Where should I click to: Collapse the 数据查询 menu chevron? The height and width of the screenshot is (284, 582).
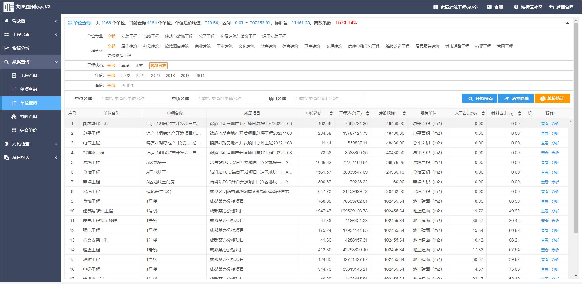[x=56, y=62]
